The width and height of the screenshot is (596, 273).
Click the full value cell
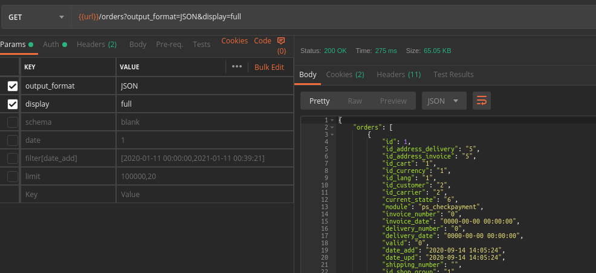204,104
